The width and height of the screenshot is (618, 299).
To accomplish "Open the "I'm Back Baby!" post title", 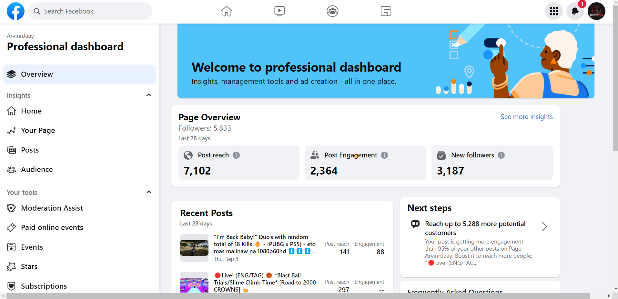I will pyautogui.click(x=265, y=244).
